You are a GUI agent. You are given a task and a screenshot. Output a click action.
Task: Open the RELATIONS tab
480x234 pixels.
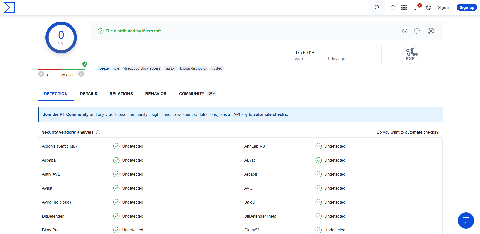(x=121, y=94)
